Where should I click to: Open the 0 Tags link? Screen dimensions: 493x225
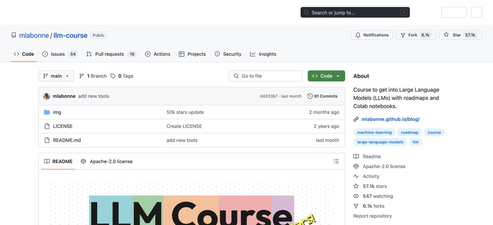coord(122,76)
